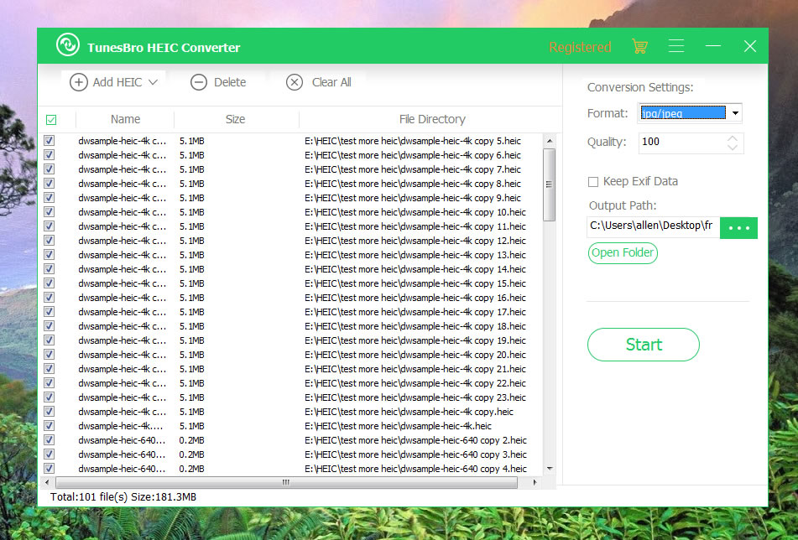Select the row with copy 9.heic path
The height and width of the screenshot is (540, 798).
click(x=413, y=198)
